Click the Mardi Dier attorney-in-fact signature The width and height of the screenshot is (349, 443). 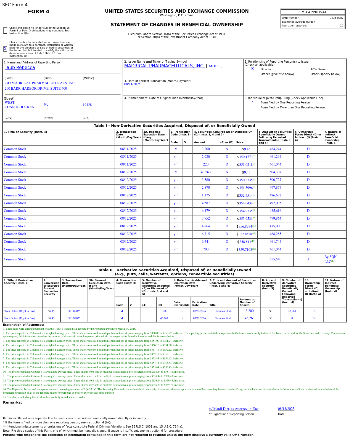click(234, 409)
